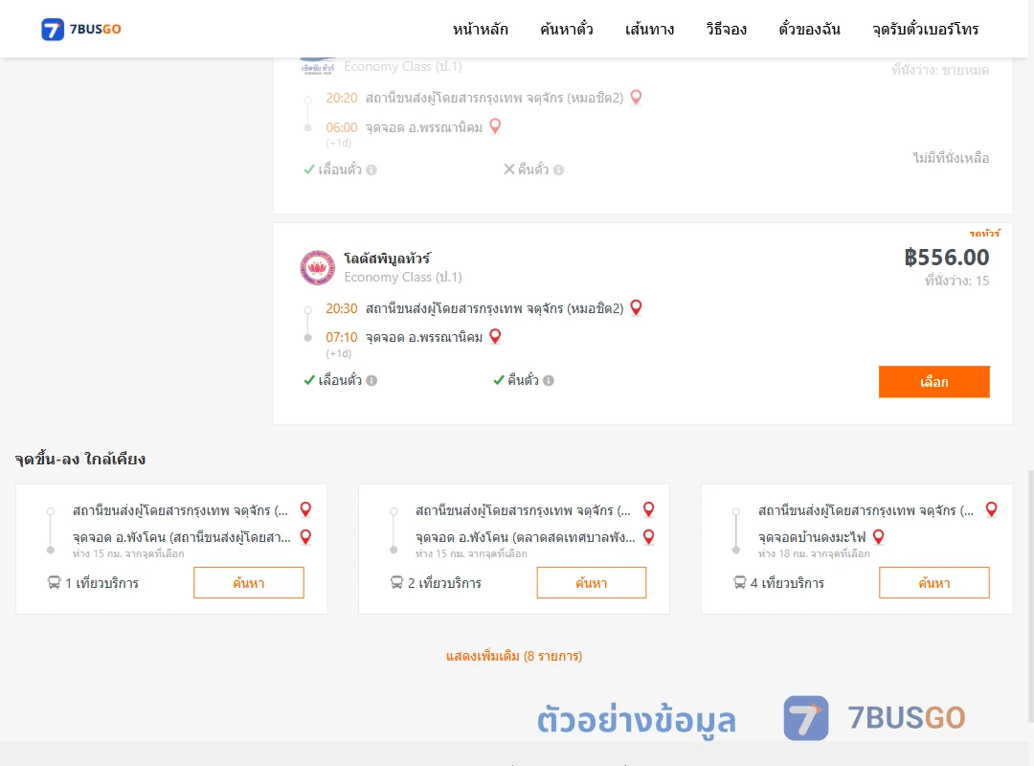This screenshot has height=766, width=1034.
Task: Click info icon next to เลื่อนตั๋ว on the 20:30 trip
Action: 371,381
